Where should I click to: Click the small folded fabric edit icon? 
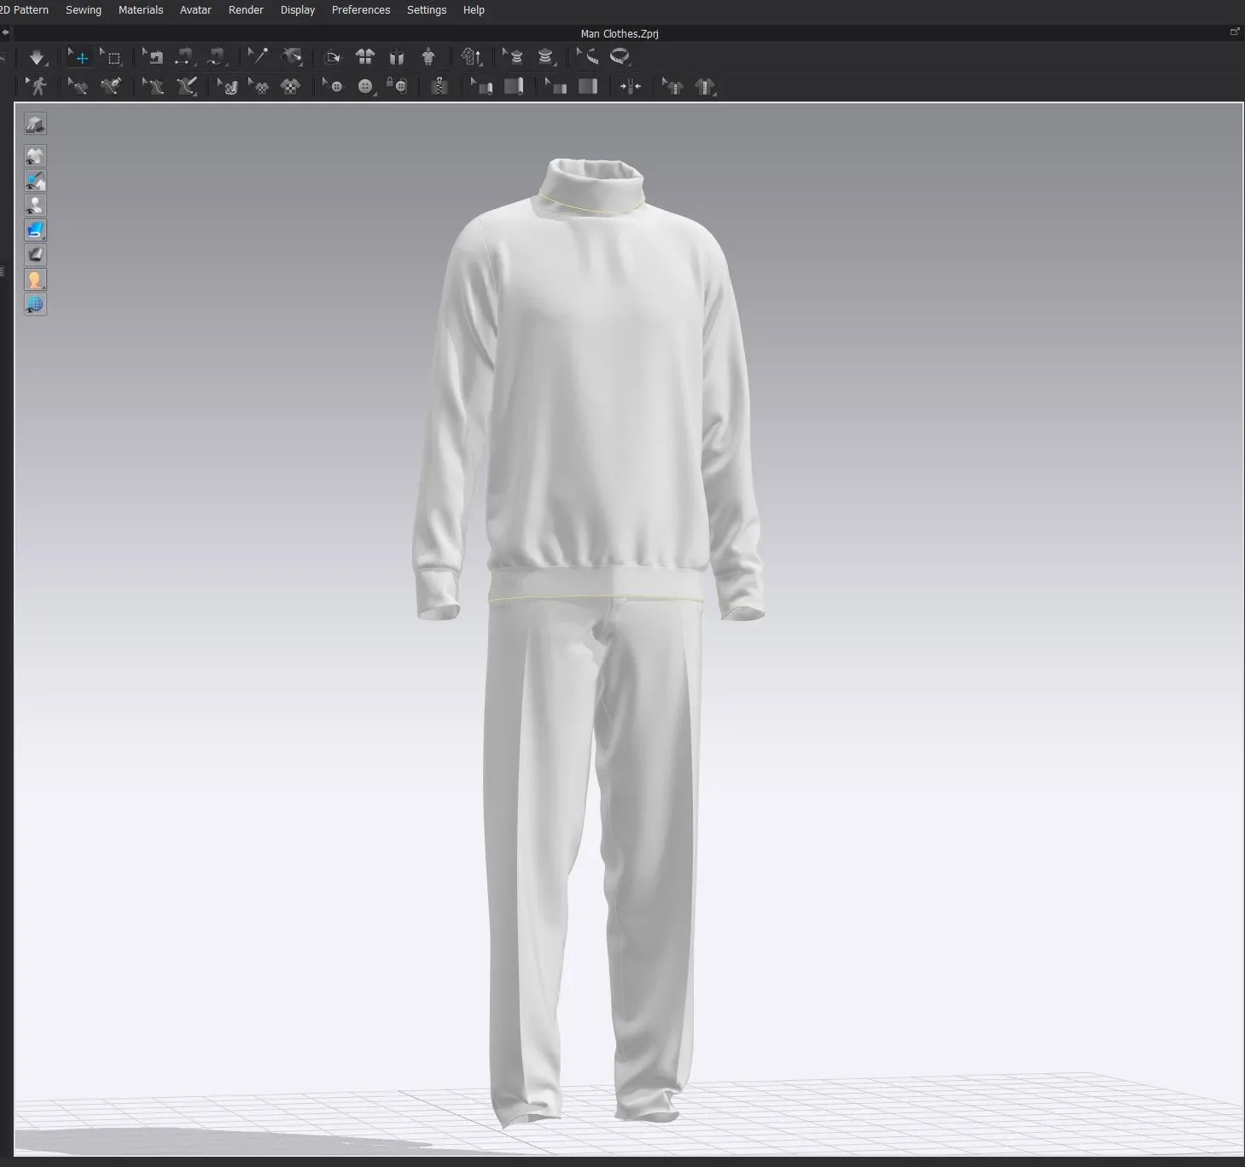(556, 86)
